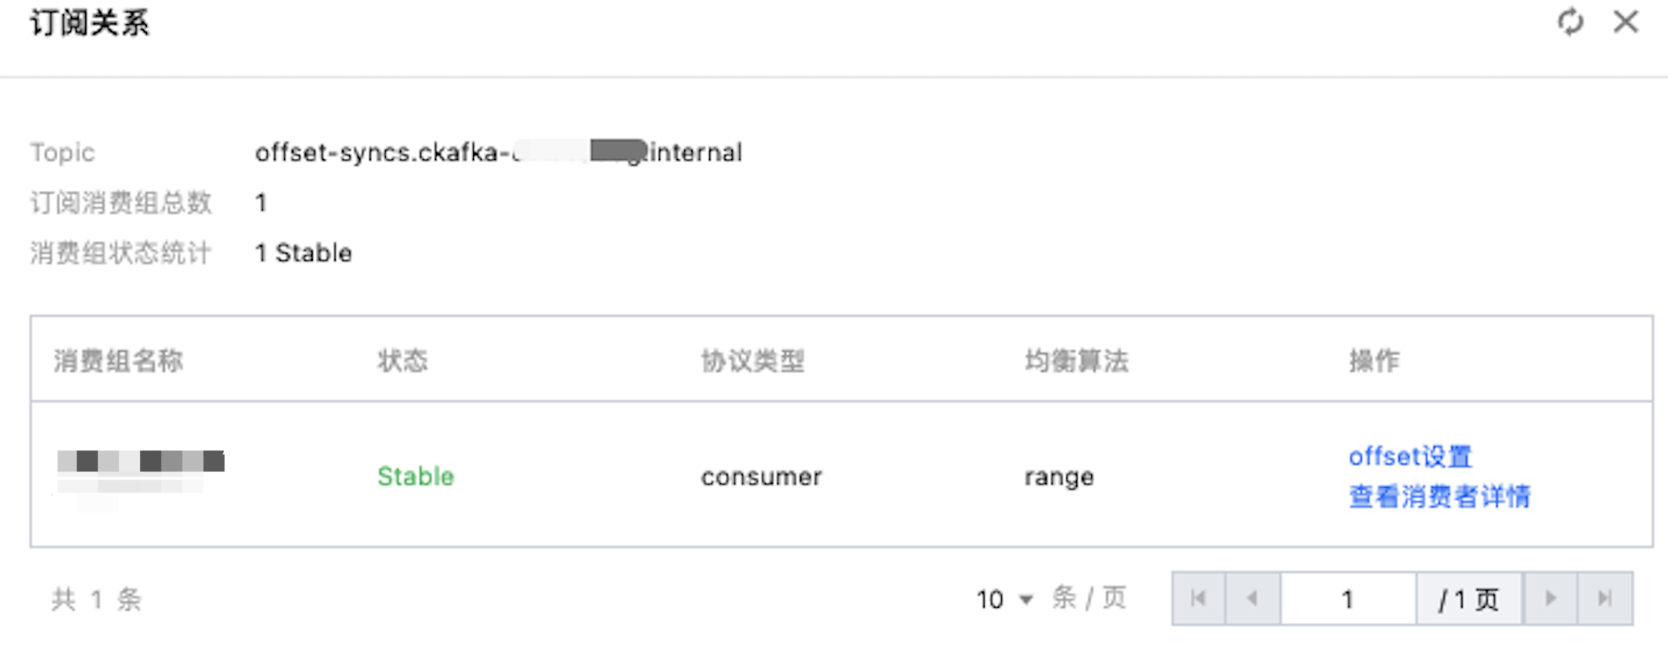Image resolution: width=1668 pixels, height=648 pixels.
Task: Open the offset设置 link
Action: (x=1410, y=456)
